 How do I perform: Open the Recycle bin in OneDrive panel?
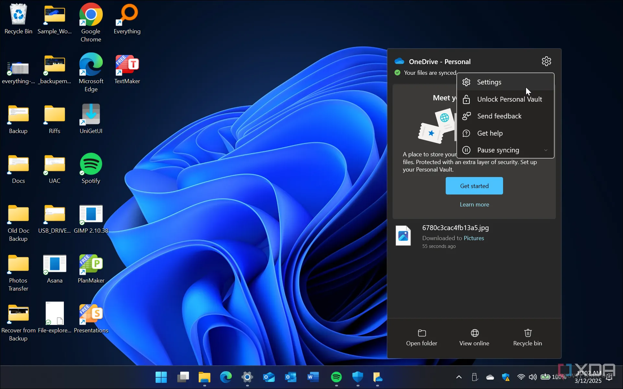(527, 338)
